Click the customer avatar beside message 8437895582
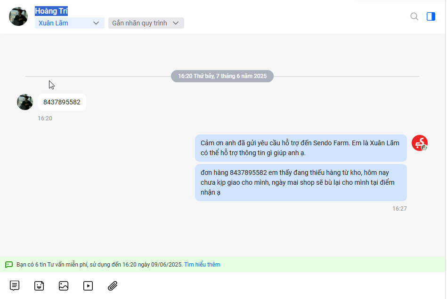The image size is (447, 299). coord(25,102)
